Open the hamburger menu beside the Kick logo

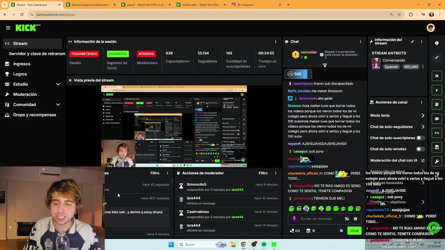pyautogui.click(x=8, y=28)
